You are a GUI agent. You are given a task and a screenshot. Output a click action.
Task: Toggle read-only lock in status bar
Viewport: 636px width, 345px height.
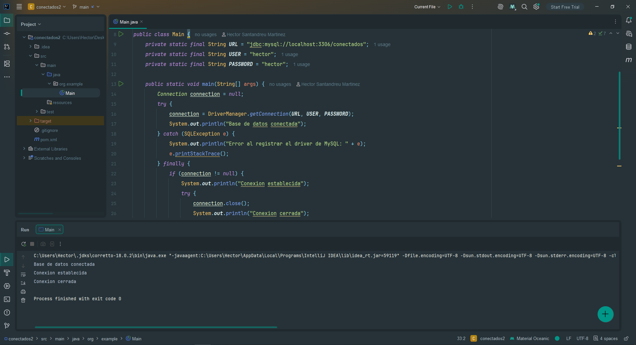pyautogui.click(x=626, y=338)
